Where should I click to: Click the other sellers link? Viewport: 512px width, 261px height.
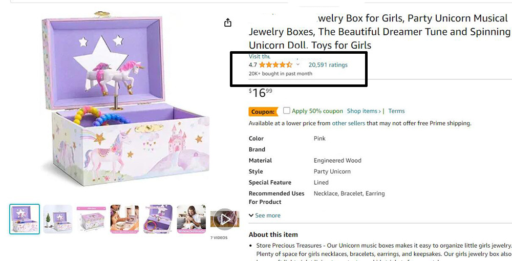coord(349,123)
